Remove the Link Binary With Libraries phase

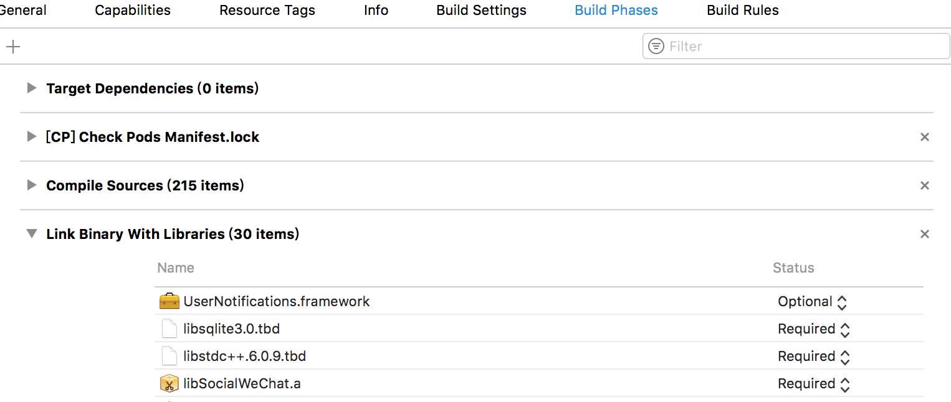(925, 234)
